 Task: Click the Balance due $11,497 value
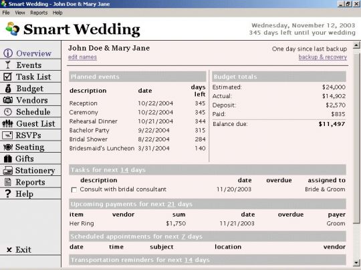[332, 124]
